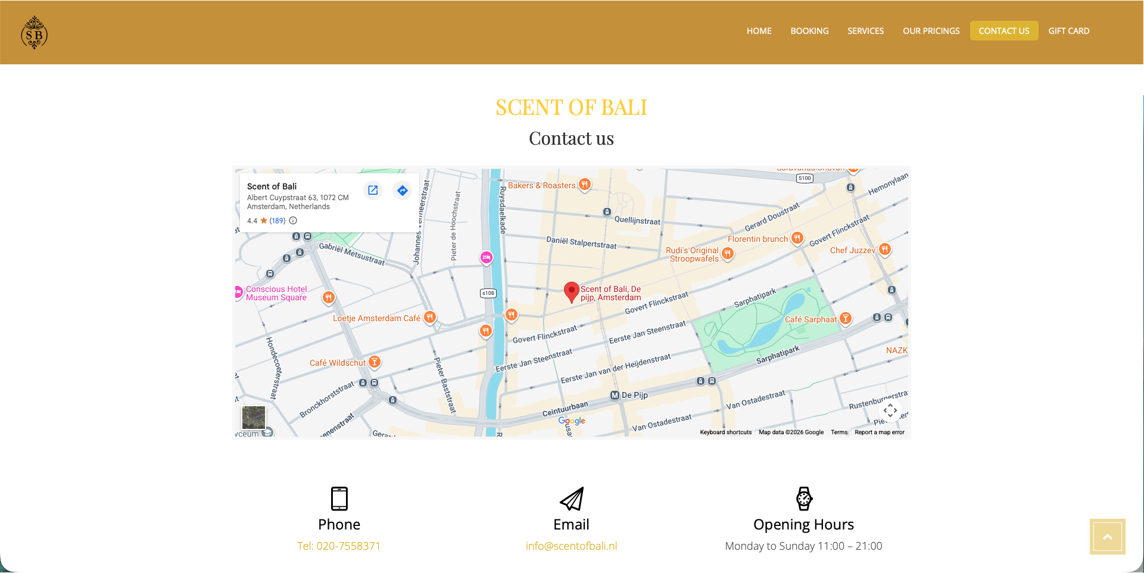This screenshot has height=573, width=1144.
Task: Switch to satellite imagery thumbnail
Action: pyautogui.click(x=254, y=418)
